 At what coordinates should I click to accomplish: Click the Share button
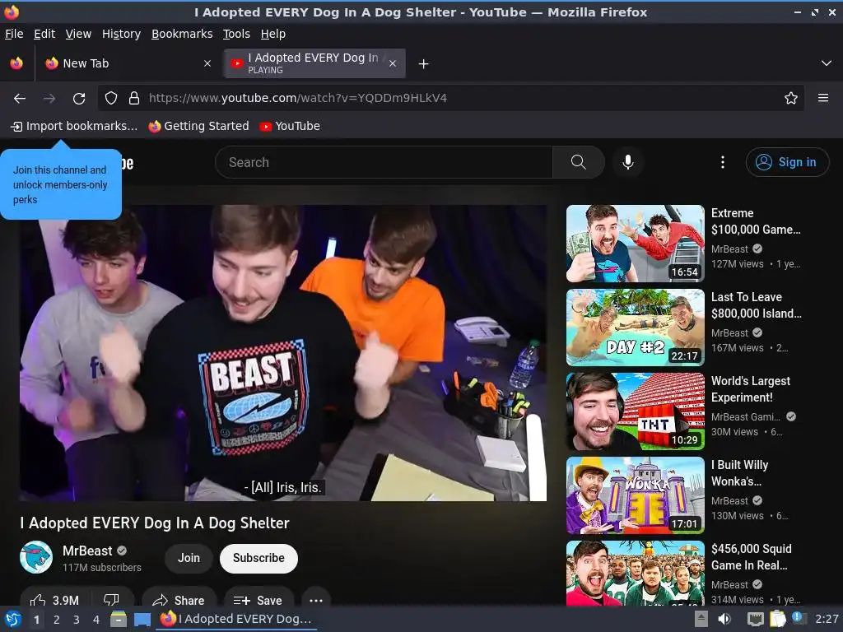tap(179, 600)
